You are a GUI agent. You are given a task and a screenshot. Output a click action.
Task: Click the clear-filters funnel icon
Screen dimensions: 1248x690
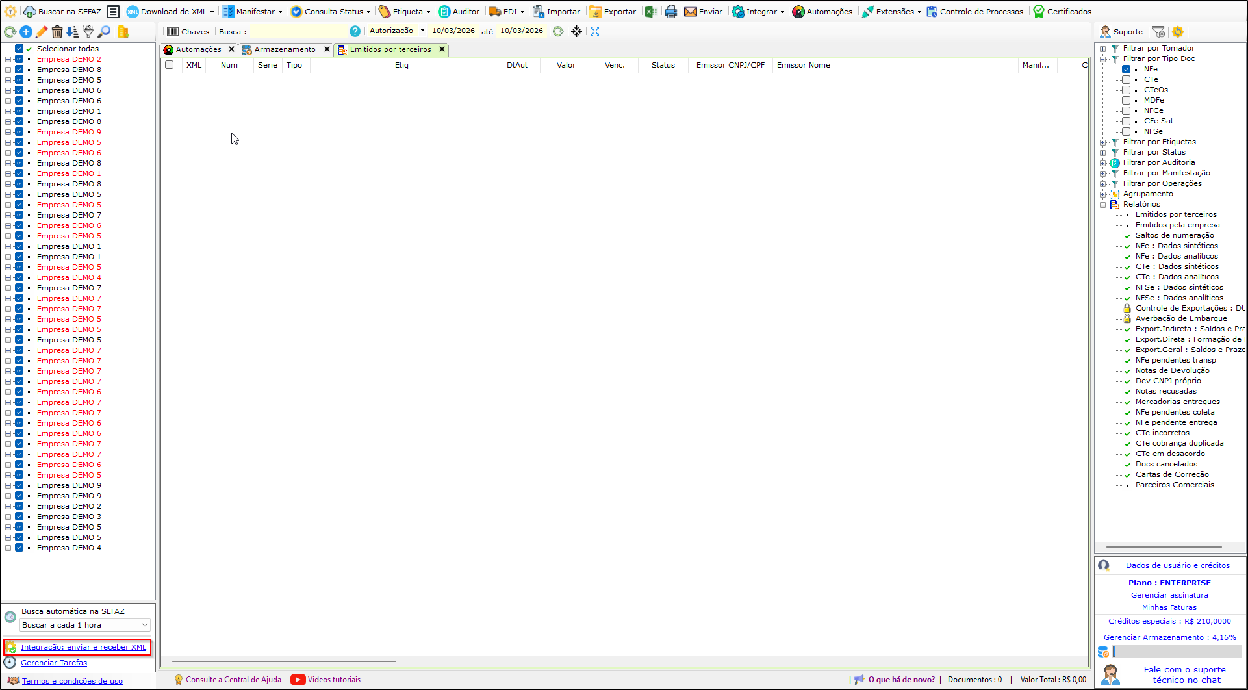[x=1158, y=32]
